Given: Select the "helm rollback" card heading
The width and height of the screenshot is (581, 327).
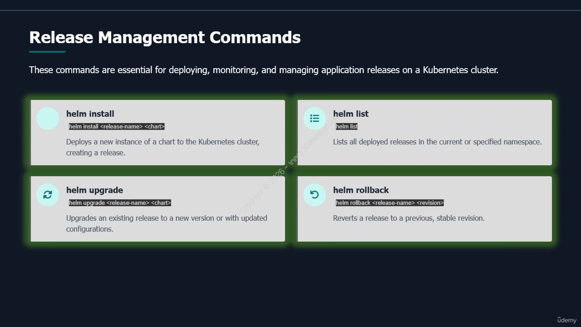Looking at the screenshot, I should coord(361,190).
